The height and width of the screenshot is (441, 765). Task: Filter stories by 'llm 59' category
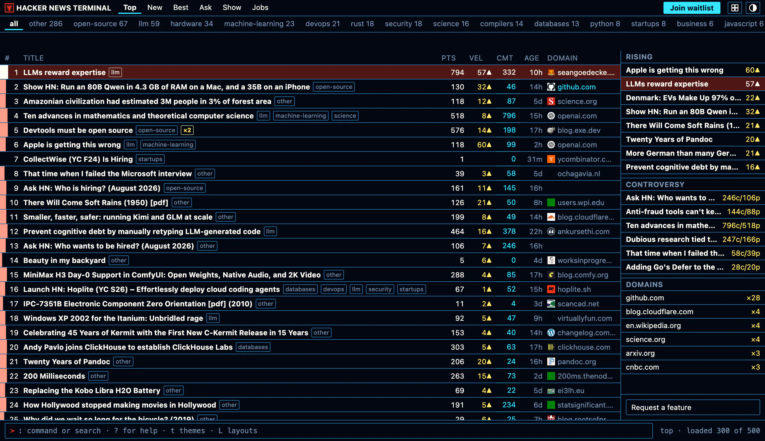coord(149,23)
